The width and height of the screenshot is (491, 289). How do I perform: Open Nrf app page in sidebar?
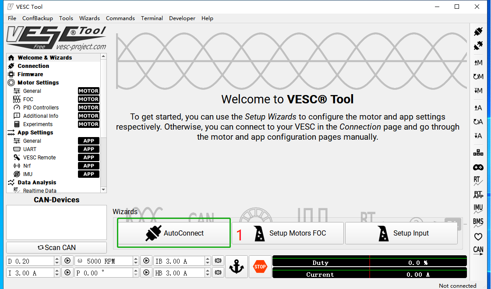click(53, 166)
